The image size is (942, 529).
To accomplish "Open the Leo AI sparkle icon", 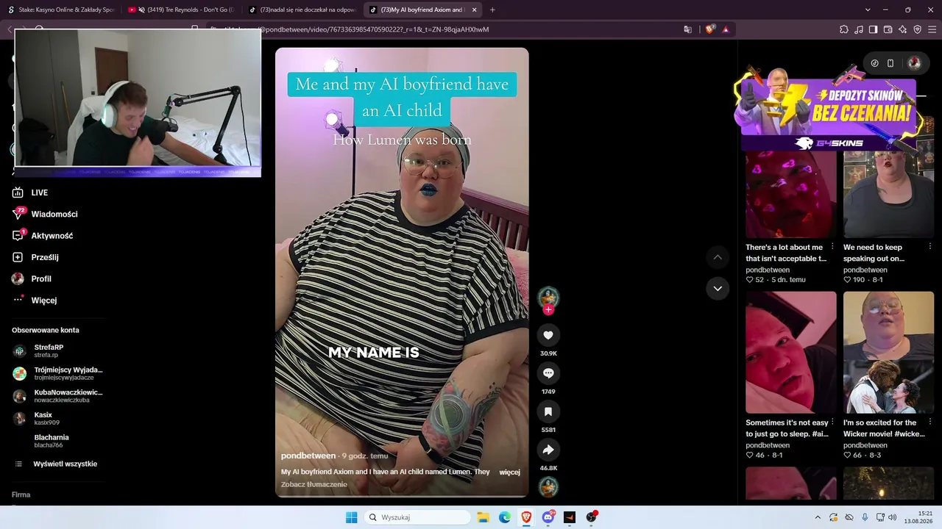I will point(903,29).
